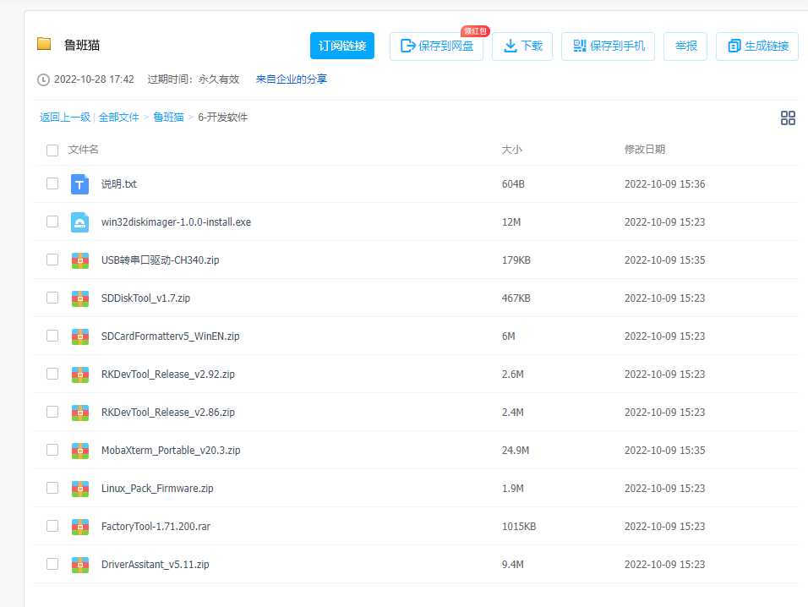The height and width of the screenshot is (607, 808).
Task: Click the archive icon of Linux_Pack_Firmware.zip
Action: click(80, 489)
